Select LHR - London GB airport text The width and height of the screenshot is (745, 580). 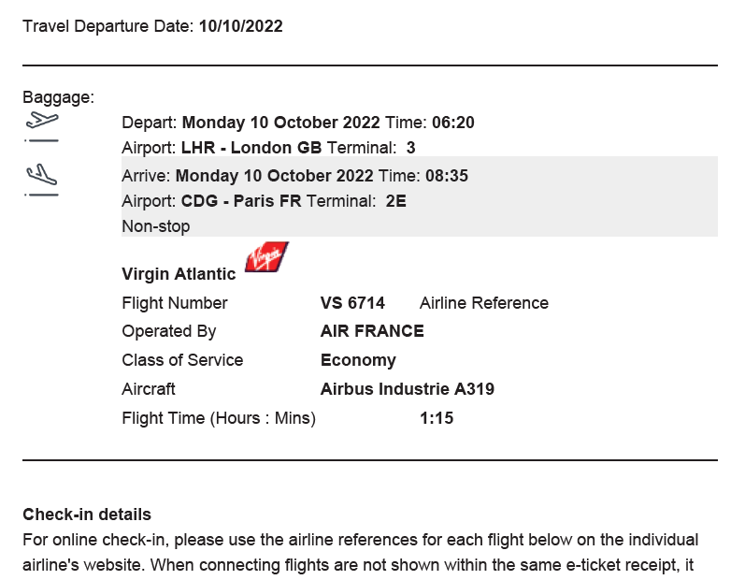[251, 148]
